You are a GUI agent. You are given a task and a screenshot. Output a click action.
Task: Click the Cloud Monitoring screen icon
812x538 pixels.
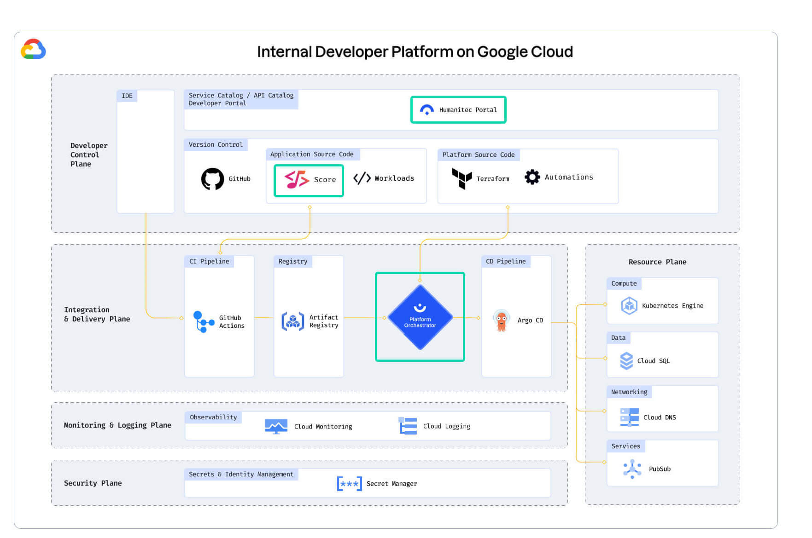click(276, 426)
